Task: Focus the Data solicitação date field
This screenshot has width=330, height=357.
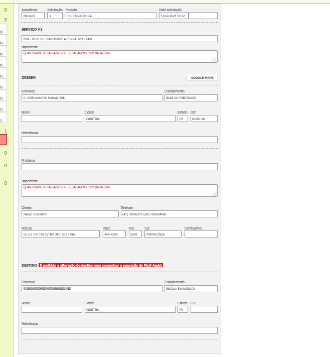Action: pyautogui.click(x=174, y=16)
